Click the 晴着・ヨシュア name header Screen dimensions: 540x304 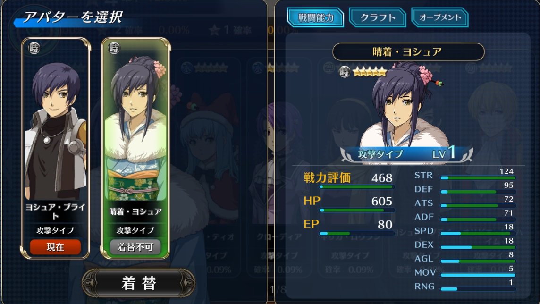tap(408, 52)
